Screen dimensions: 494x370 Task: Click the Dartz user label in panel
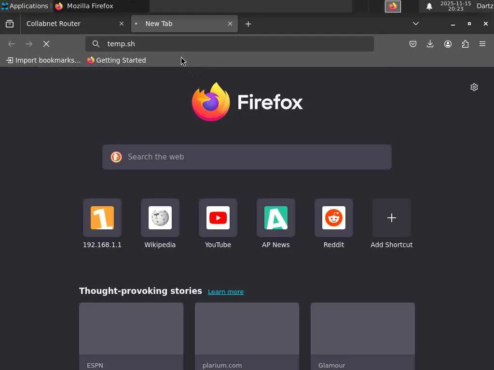point(485,6)
